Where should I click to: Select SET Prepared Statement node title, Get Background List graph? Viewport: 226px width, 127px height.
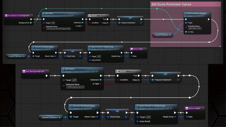pyautogui.click(x=166, y=74)
